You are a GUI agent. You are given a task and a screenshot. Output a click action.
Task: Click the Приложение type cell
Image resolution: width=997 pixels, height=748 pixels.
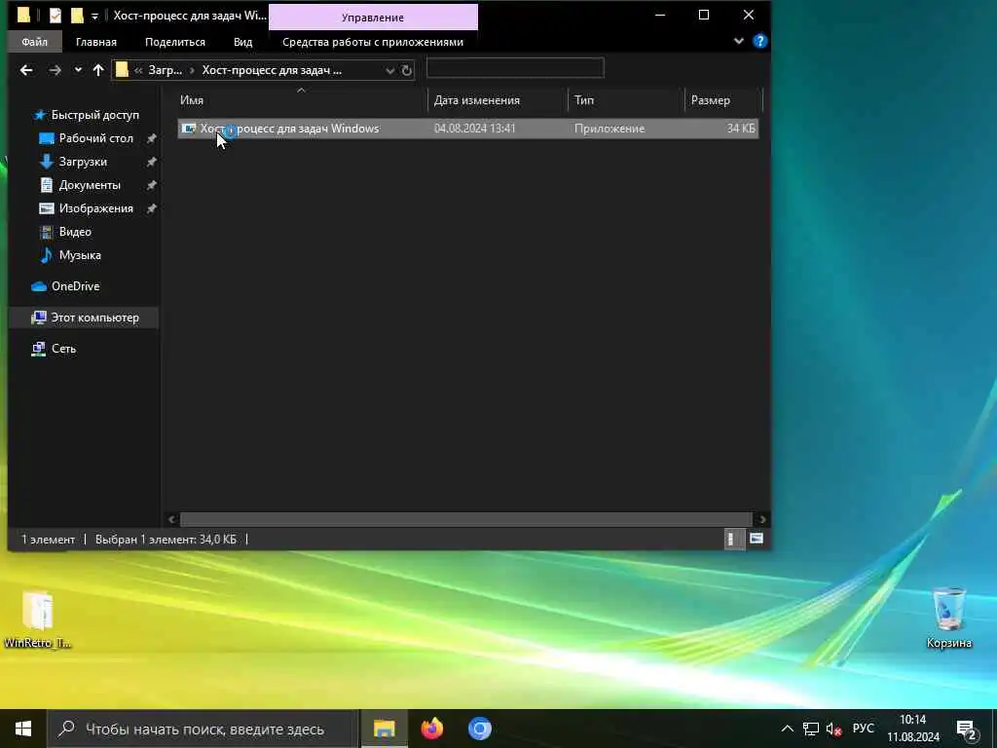coord(609,129)
